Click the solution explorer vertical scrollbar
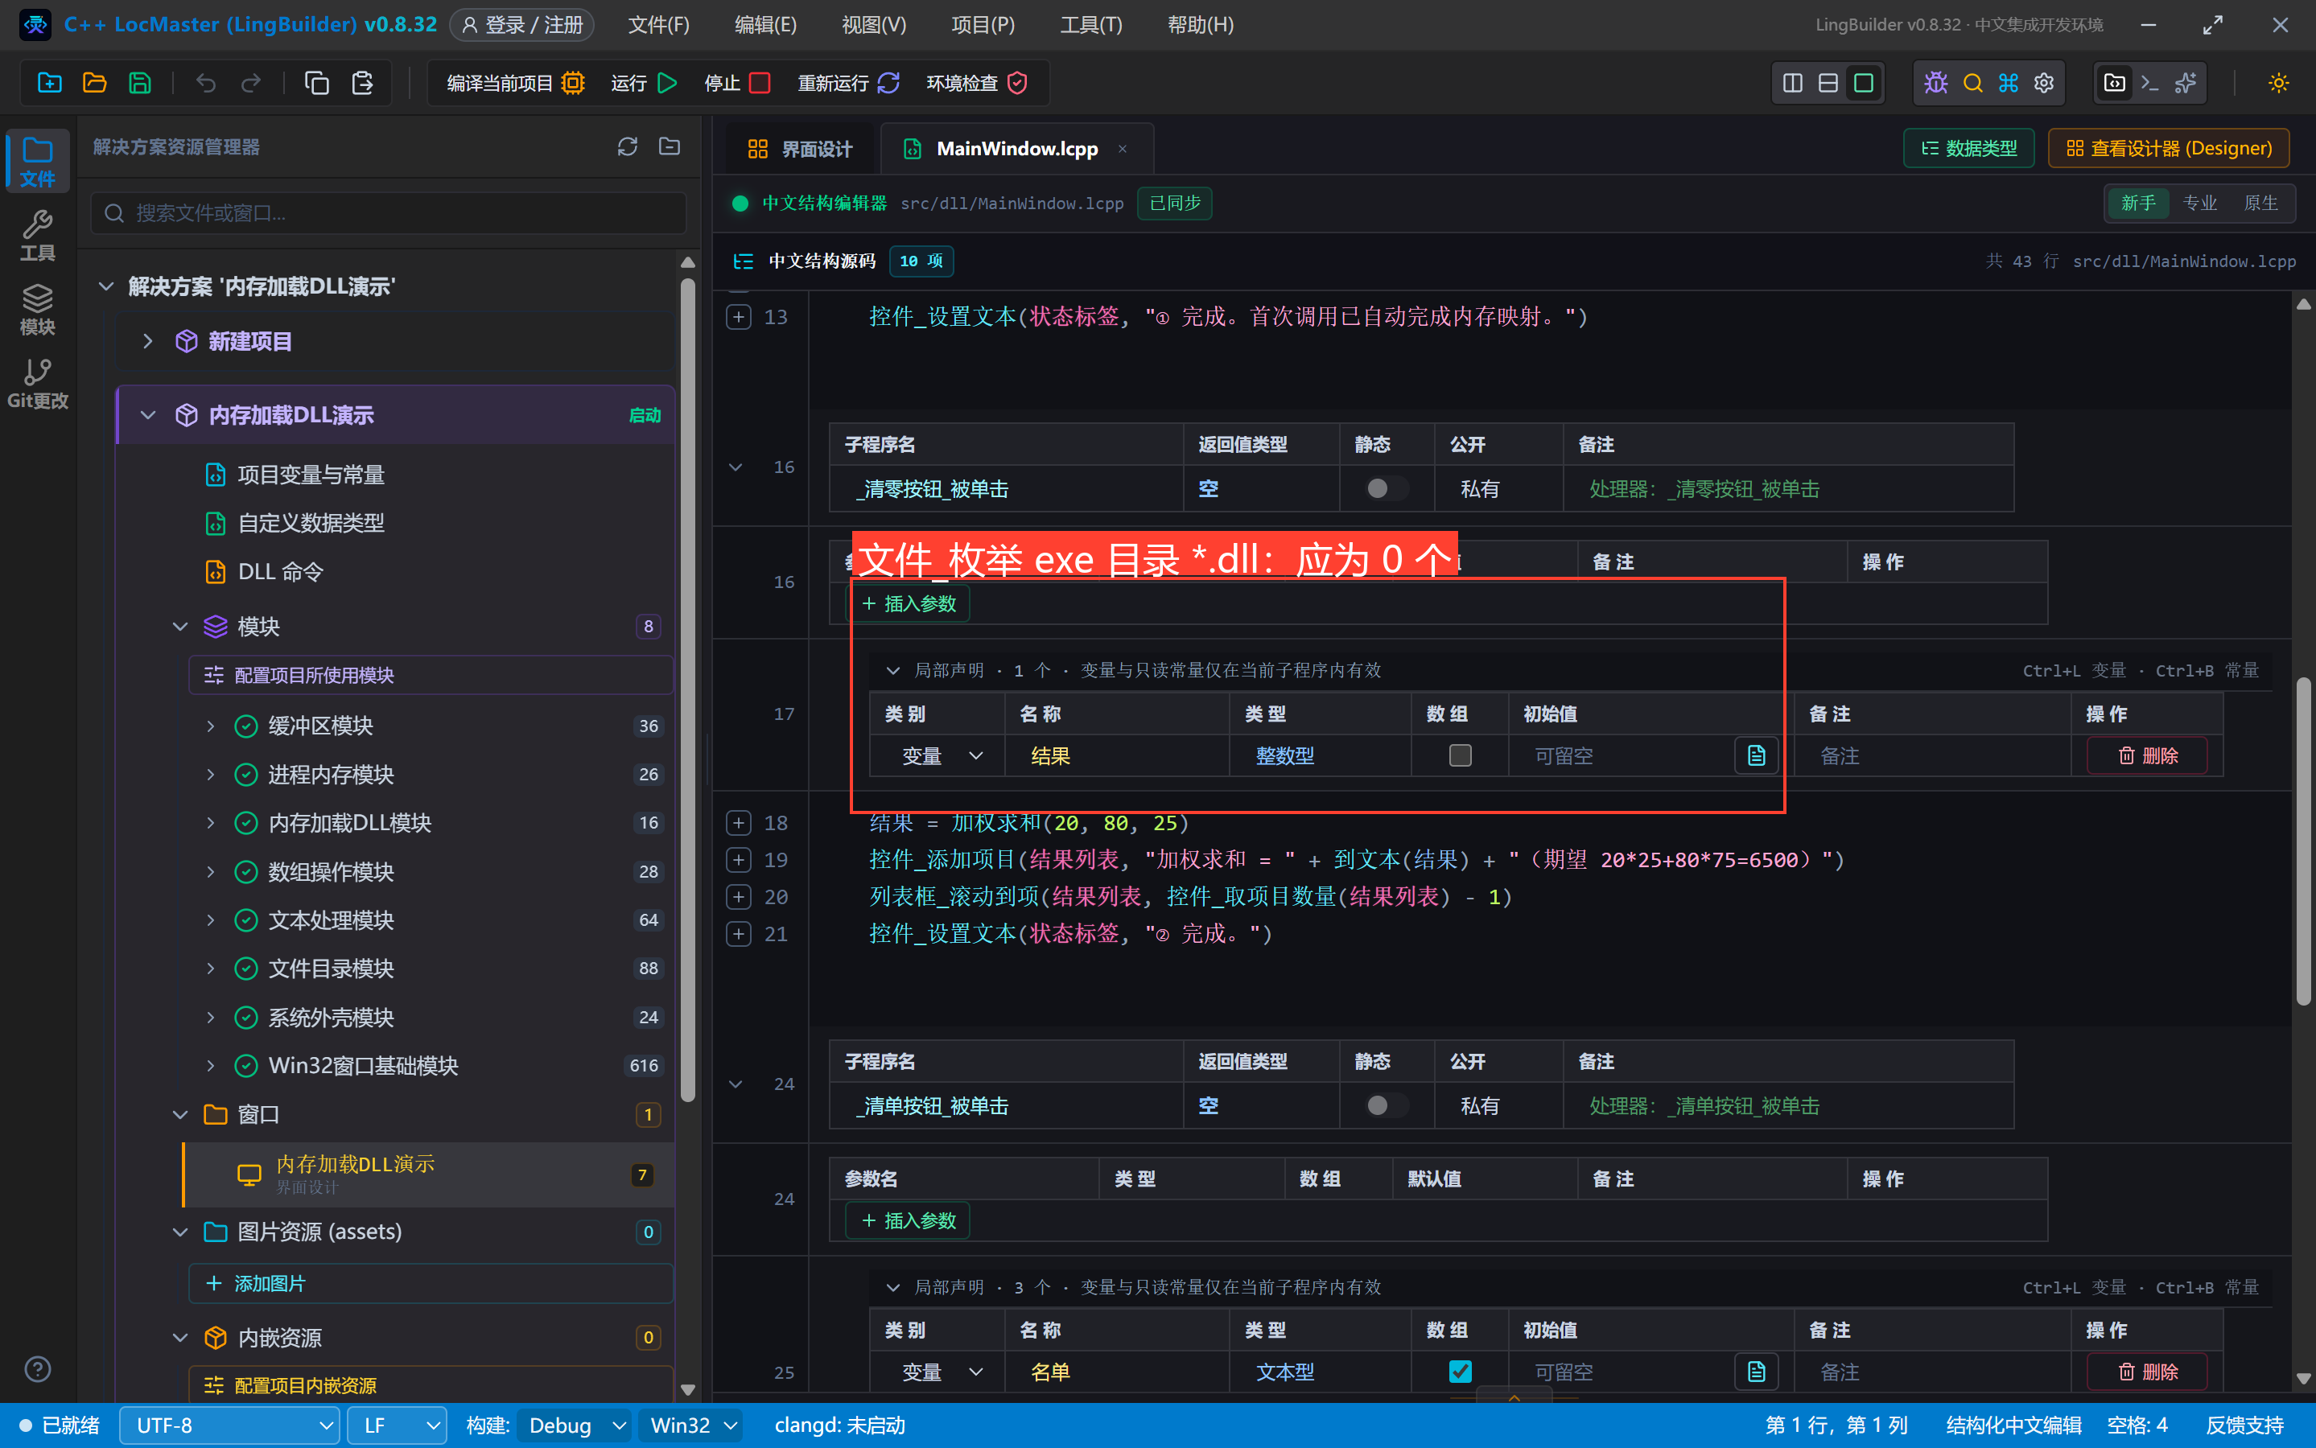Image resolution: width=2316 pixels, height=1448 pixels. (x=688, y=689)
